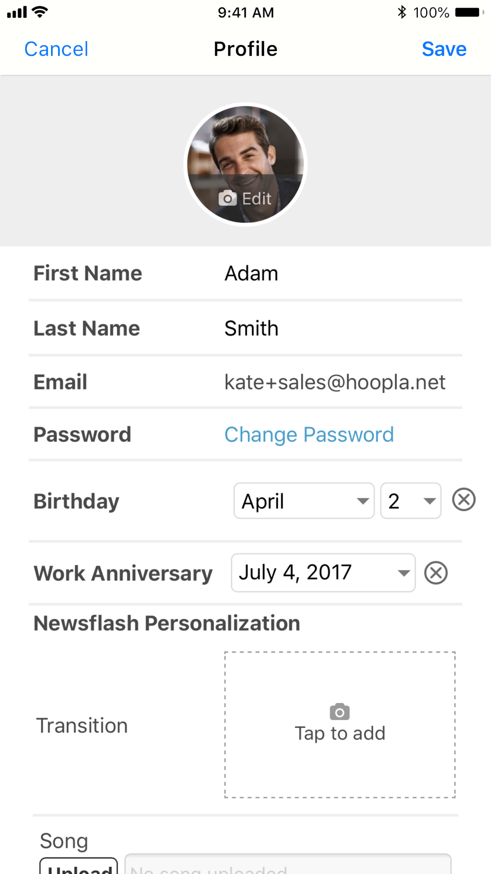Open the Birthday month dropdown showing April
Viewport: 491px width, 874px height.
point(304,501)
